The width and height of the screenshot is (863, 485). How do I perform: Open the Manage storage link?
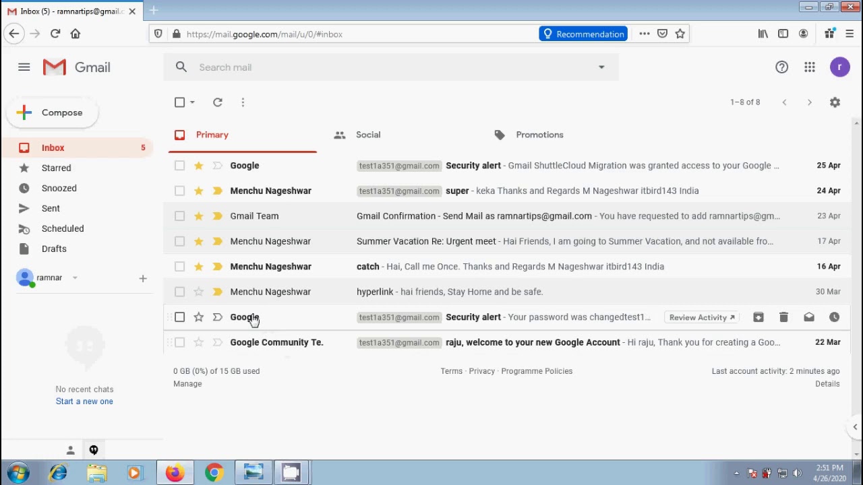(187, 384)
